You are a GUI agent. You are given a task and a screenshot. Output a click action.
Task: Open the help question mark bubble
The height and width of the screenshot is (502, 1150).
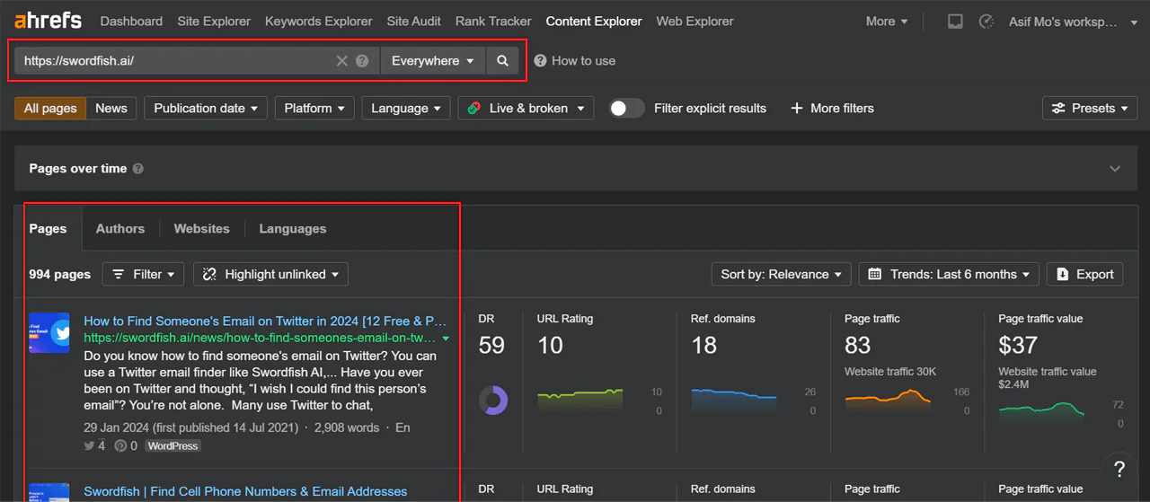pyautogui.click(x=1119, y=469)
